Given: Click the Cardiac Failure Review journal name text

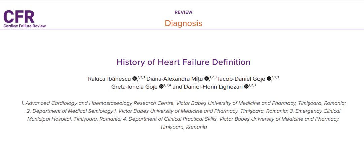Looking at the screenshot, I should point(25,26).
